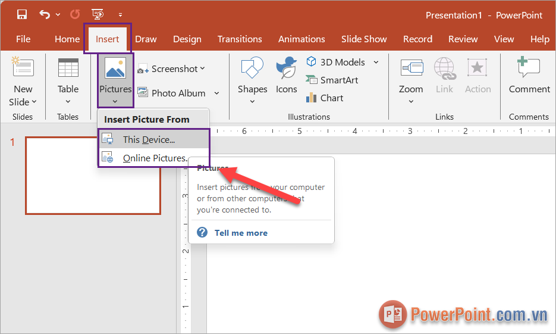The height and width of the screenshot is (334, 556).
Task: Expand the Shapes gallery chevron
Action: (252, 102)
